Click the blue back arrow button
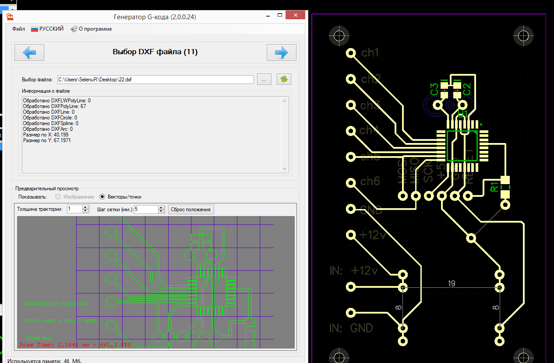Screen dimensions: 554x363 (29, 52)
